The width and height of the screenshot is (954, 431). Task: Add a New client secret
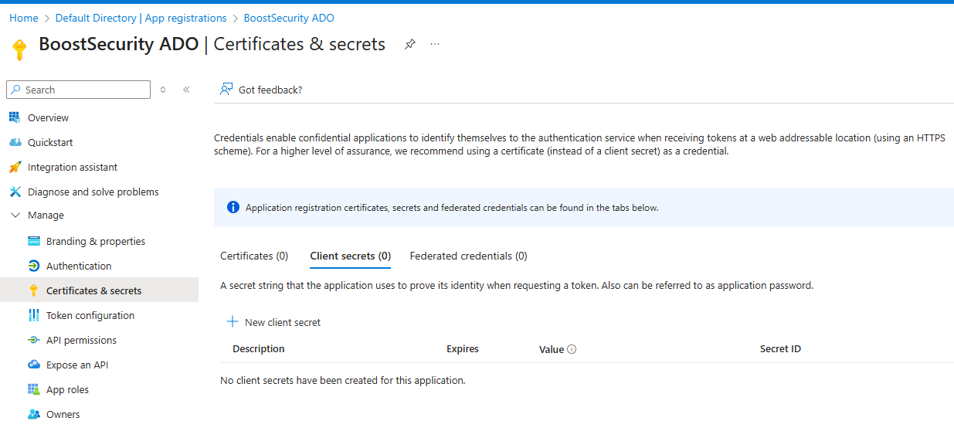coord(273,322)
